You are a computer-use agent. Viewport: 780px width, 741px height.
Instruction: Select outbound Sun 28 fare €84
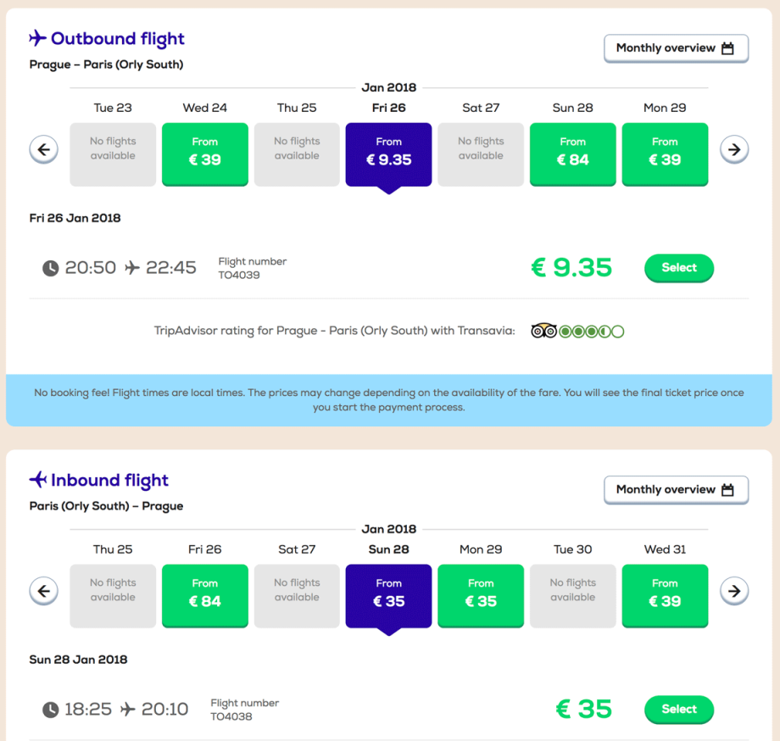[572, 153]
